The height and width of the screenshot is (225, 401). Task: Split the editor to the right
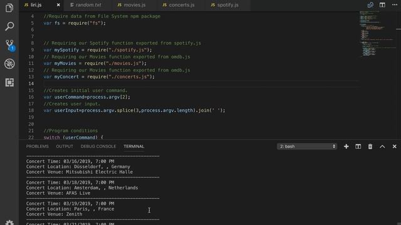point(382,5)
